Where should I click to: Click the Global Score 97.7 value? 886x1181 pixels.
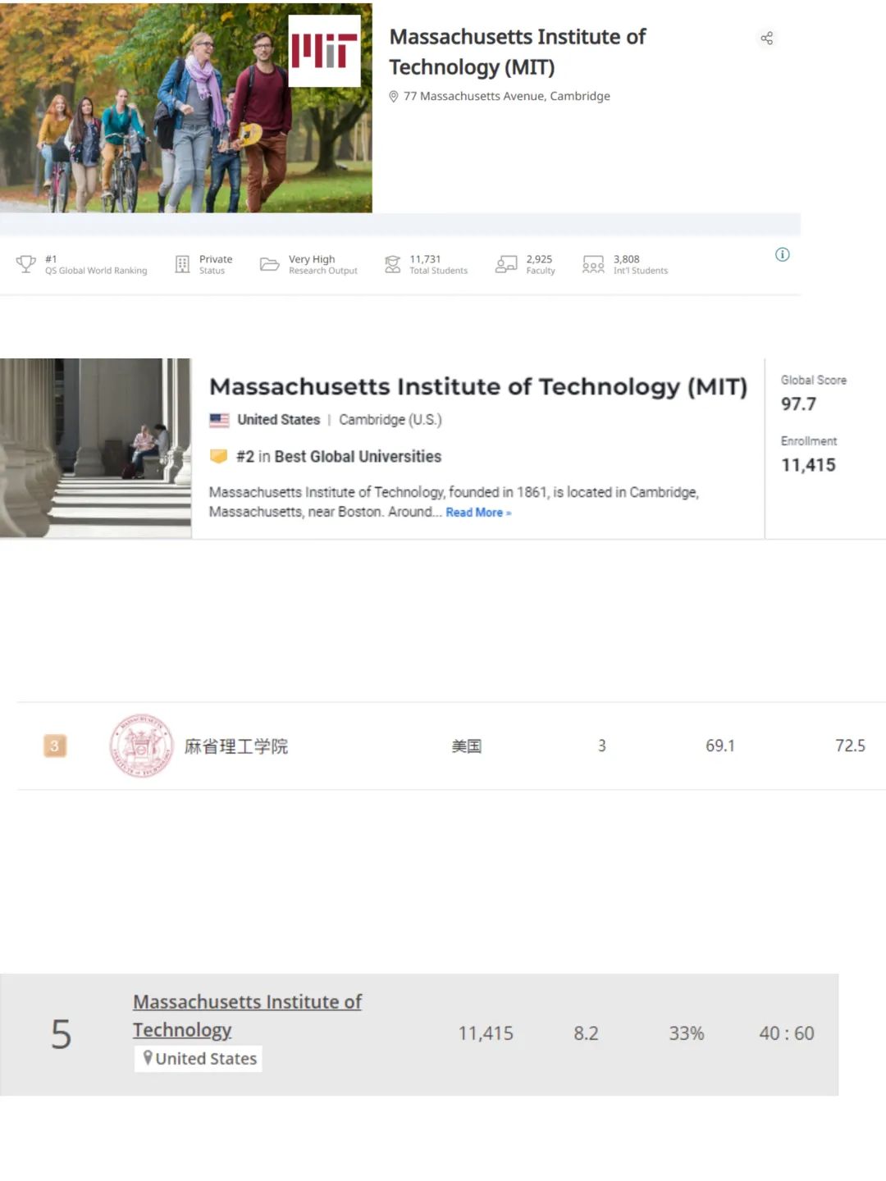798,404
